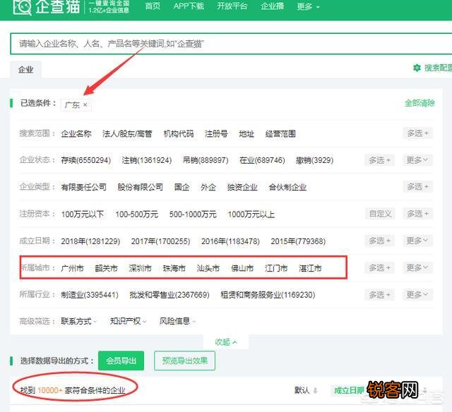Click the 搜索配置 gear icon
The height and width of the screenshot is (412, 452).
click(x=417, y=68)
